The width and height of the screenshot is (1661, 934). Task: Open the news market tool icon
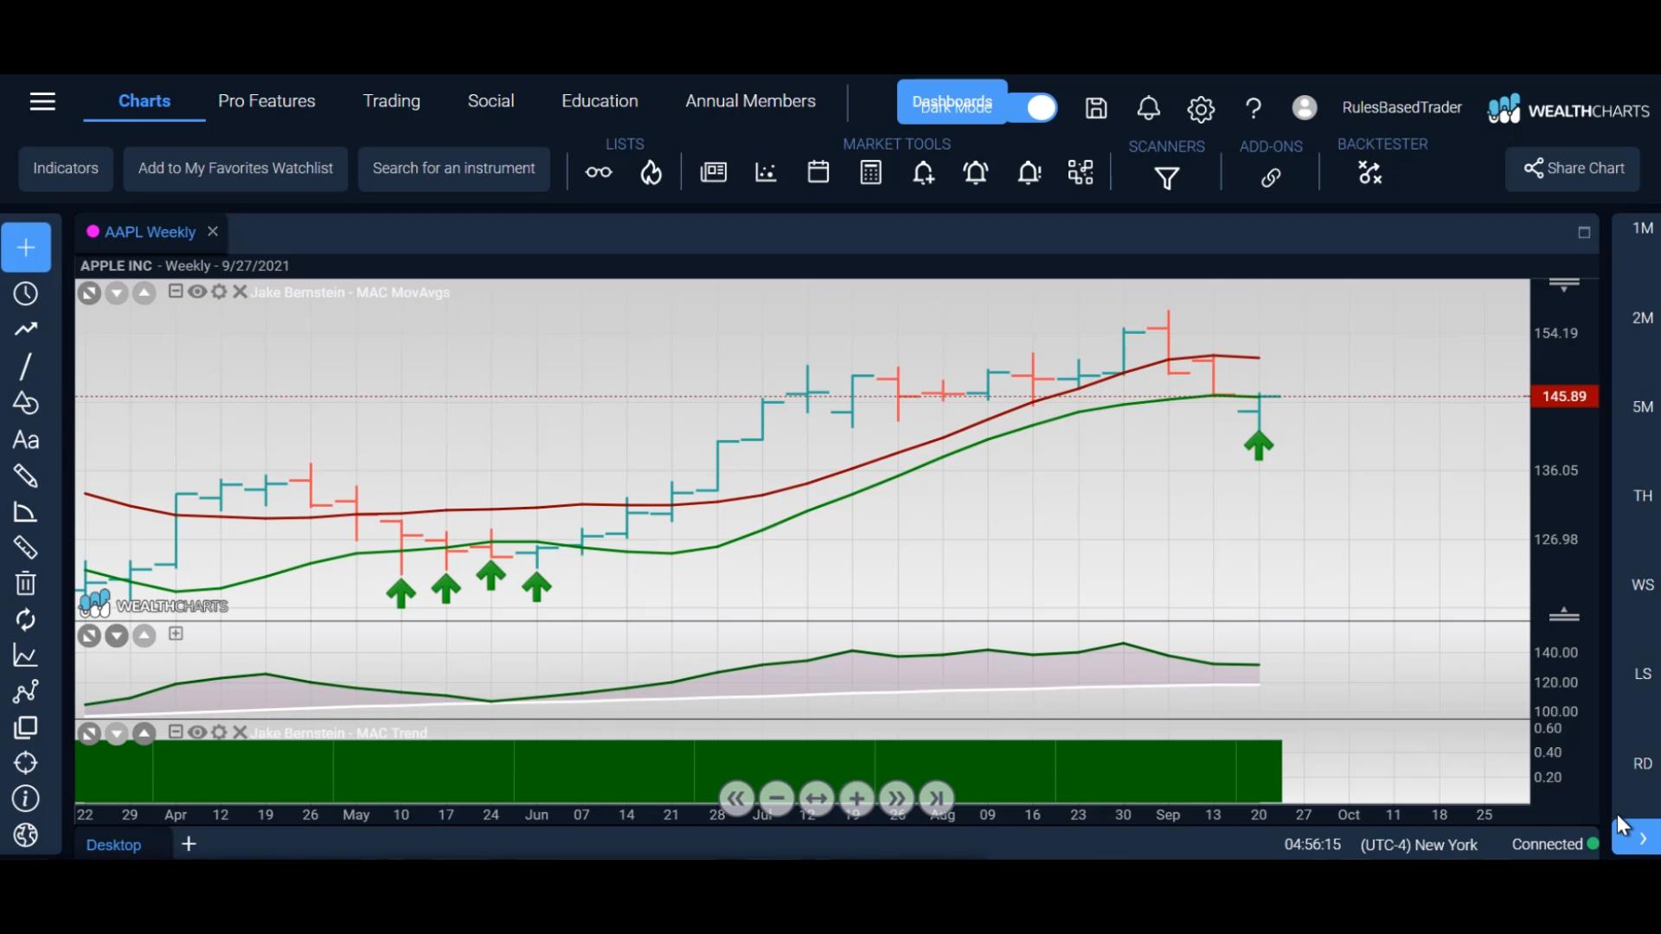tap(713, 173)
